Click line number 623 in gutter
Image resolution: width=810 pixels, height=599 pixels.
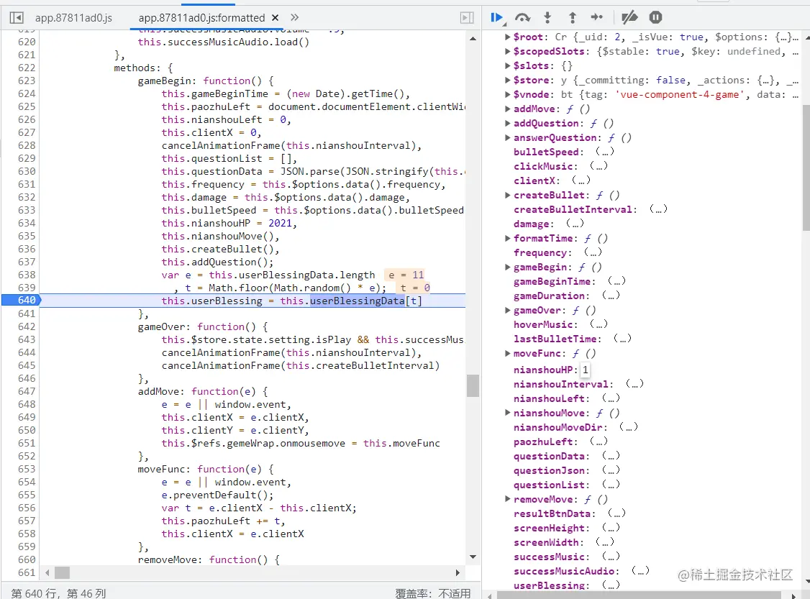[27, 81]
